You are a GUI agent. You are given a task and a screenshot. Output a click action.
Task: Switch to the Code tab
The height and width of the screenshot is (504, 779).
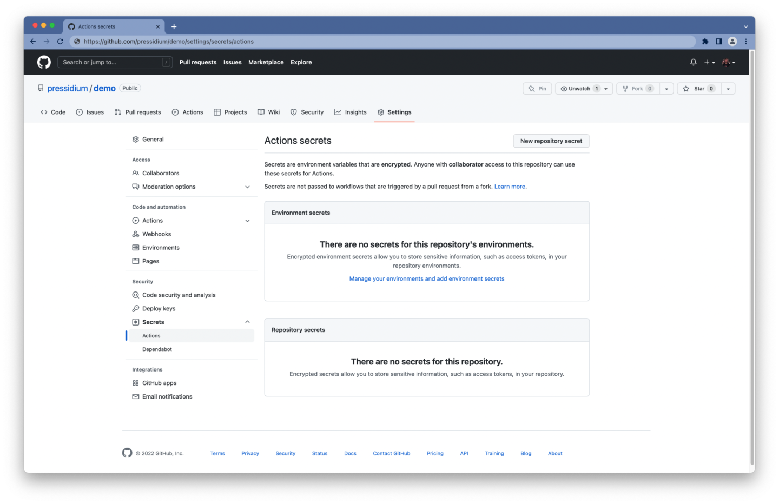[x=53, y=112]
